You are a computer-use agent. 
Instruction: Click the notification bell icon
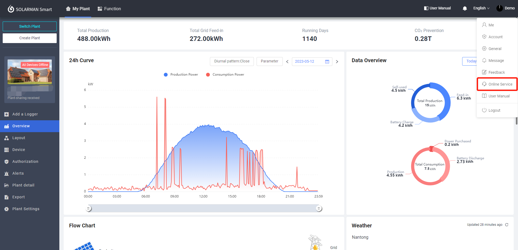[465, 8]
